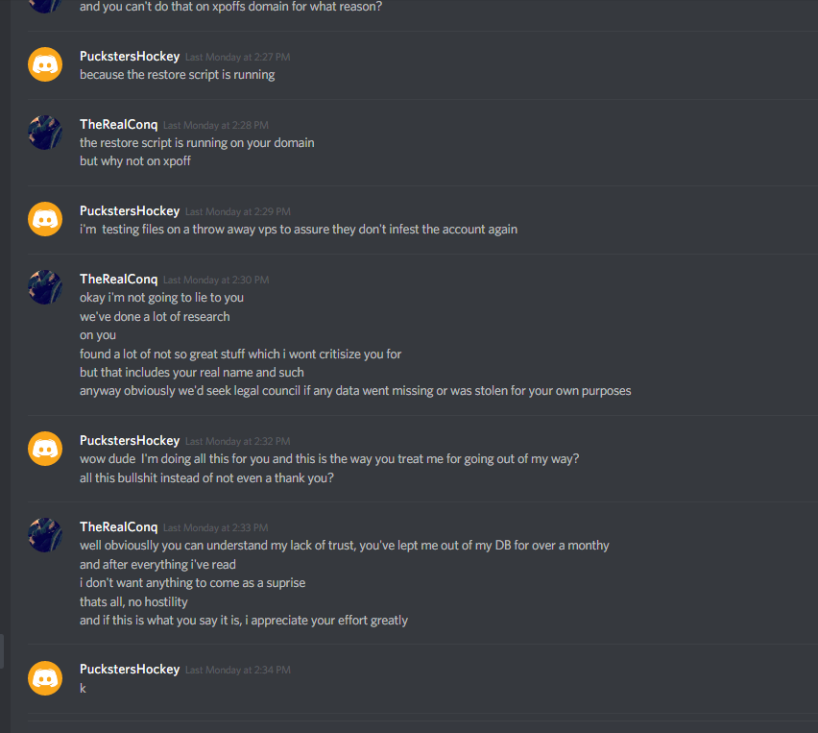The height and width of the screenshot is (733, 818).
Task: Click PuckstersHockey avatar at 2:32 PM message
Action: (x=45, y=449)
